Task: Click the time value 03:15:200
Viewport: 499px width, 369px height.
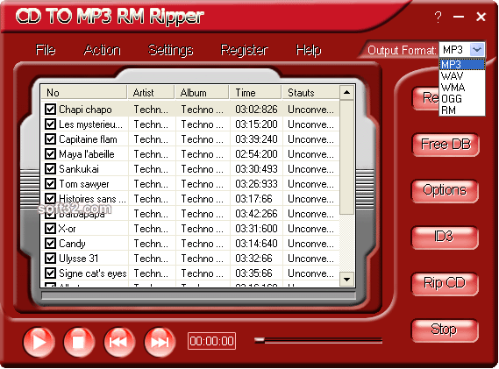Action: coord(256,124)
